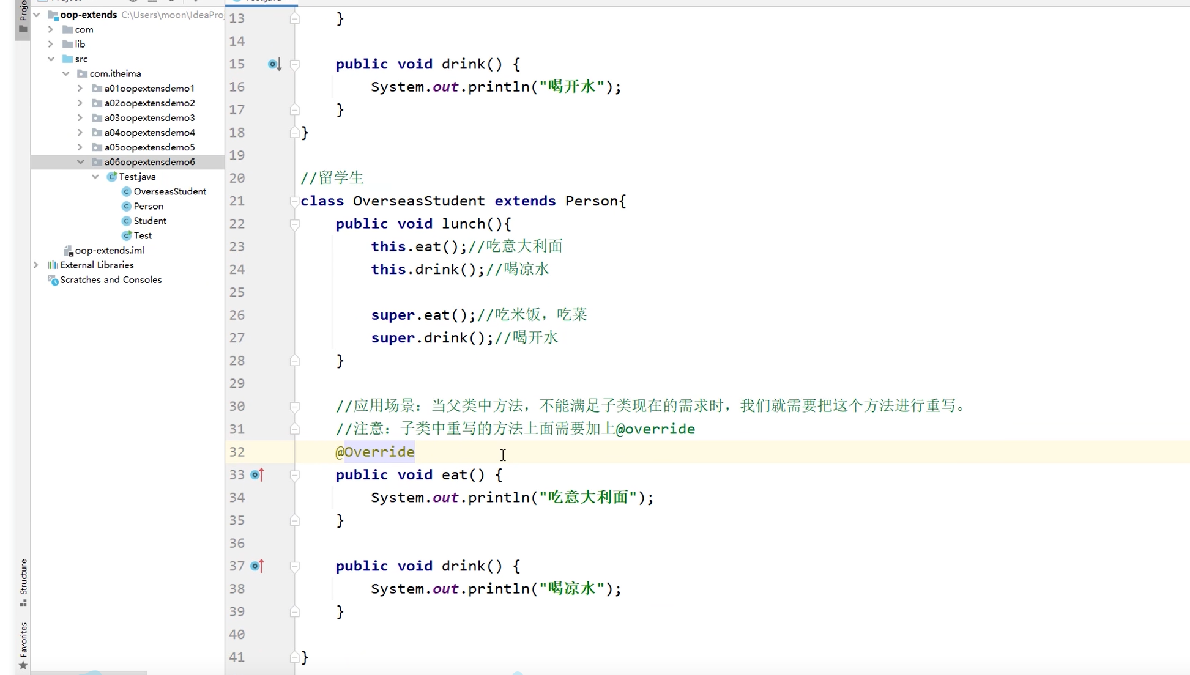1190x675 pixels.
Task: Select the Person class node
Action: coord(148,206)
